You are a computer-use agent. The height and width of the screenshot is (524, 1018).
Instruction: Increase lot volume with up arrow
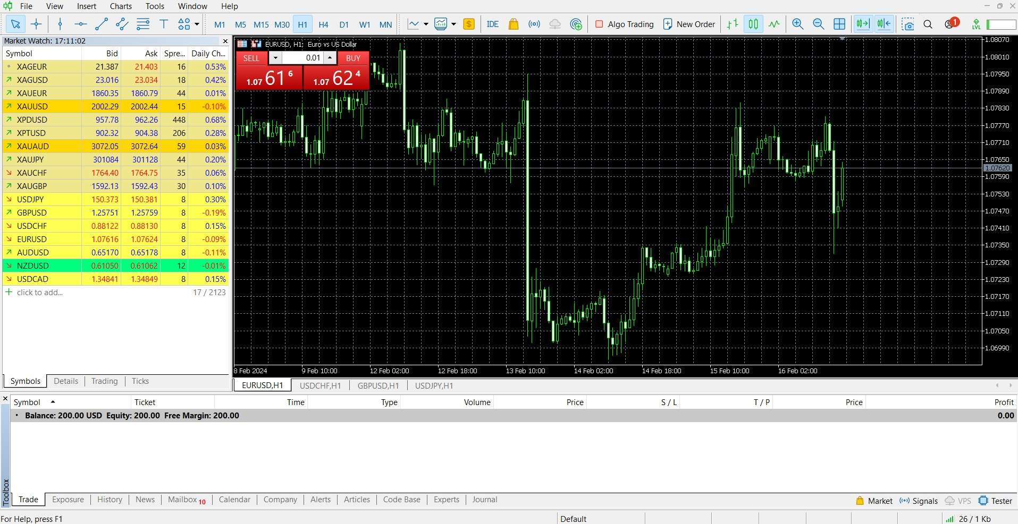pos(330,58)
